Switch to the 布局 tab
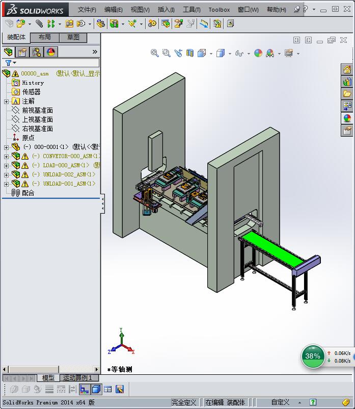The width and height of the screenshot is (355, 409). point(45,37)
